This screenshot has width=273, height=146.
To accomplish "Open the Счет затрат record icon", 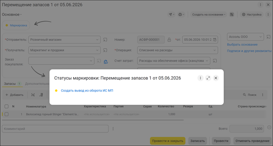I will click(215, 61).
